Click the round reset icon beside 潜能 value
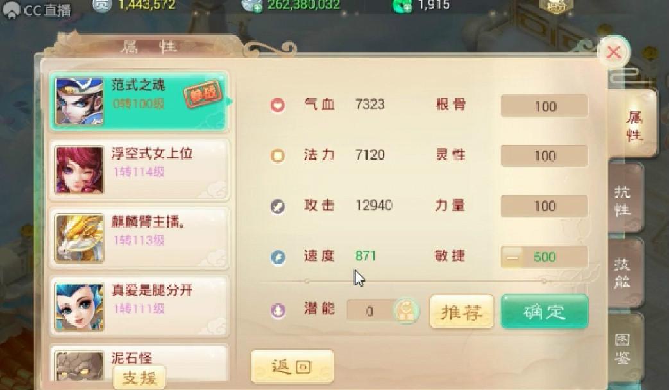The height and width of the screenshot is (390, 669). coord(406,310)
